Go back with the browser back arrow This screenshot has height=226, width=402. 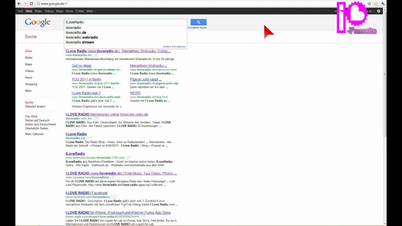coord(19,3)
